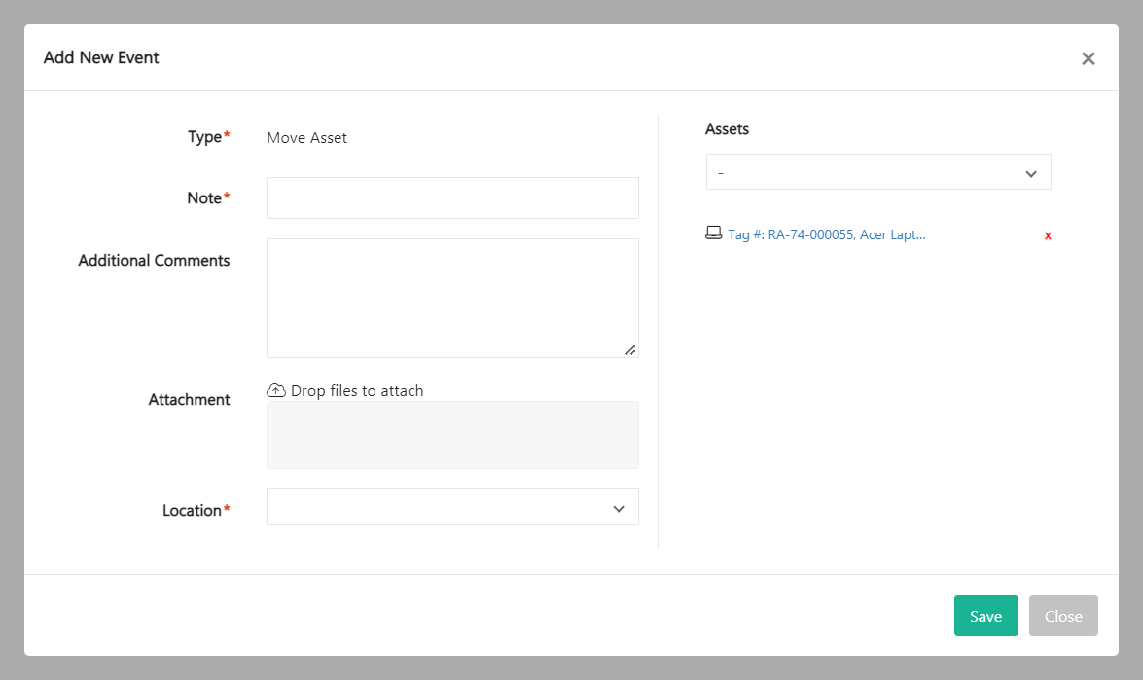The image size is (1143, 680).
Task: Click the laptop icon beside the asset tag
Action: 714,233
